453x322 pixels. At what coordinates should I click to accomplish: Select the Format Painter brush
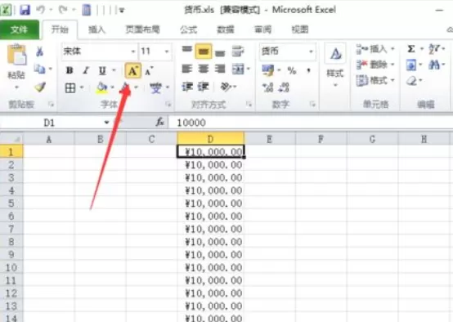40,87
